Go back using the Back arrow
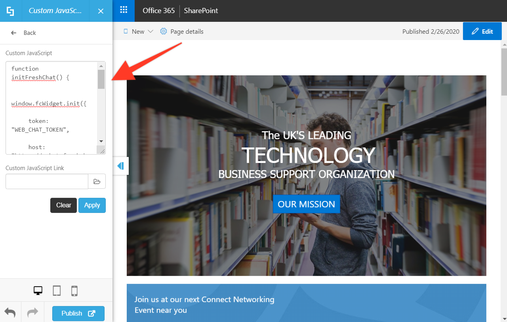Viewport: 507px width, 322px height. [x=14, y=33]
